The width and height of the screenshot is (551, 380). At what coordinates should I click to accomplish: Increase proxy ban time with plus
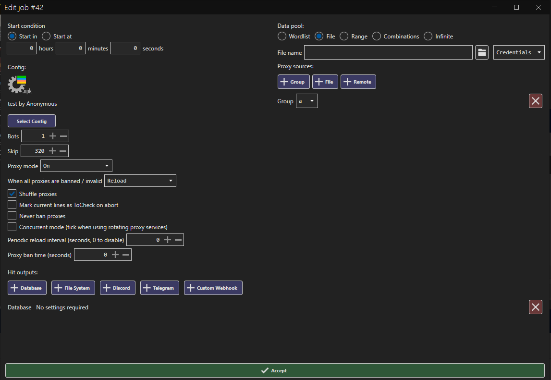(x=115, y=255)
